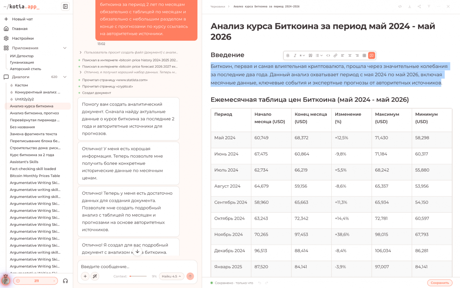Align the selected text left
Image resolution: width=460 pixels, height=288 pixels.
[342, 55]
